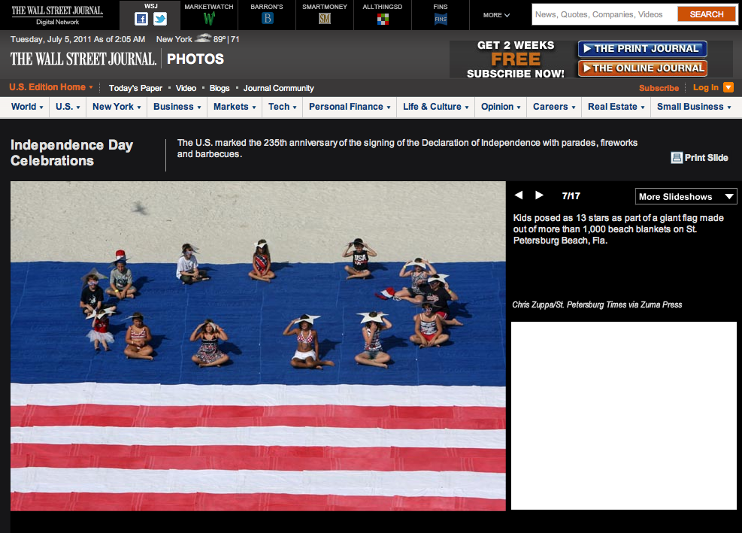
Task: Open the SmartMoney network icon
Action: [325, 19]
